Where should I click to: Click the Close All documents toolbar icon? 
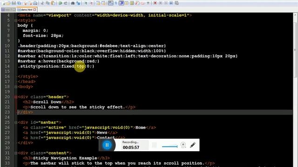(30, 3)
